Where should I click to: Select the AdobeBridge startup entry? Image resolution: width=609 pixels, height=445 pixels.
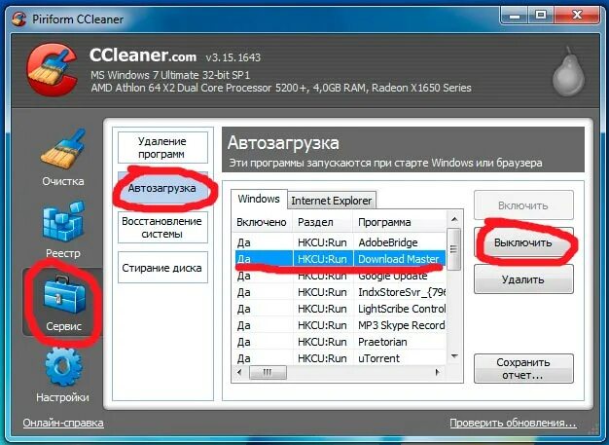339,242
